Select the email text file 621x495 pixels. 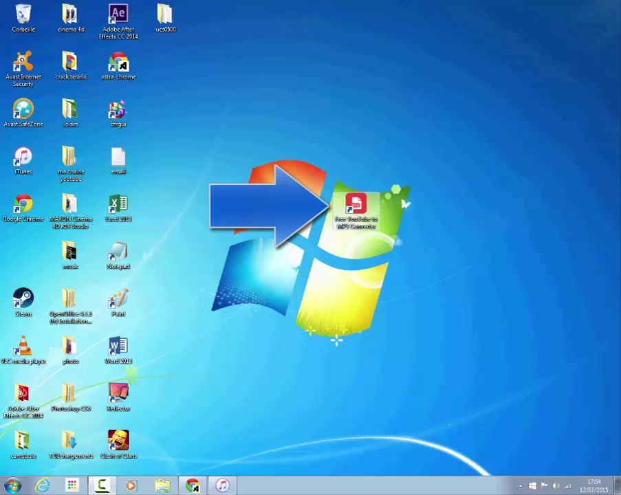tap(118, 160)
